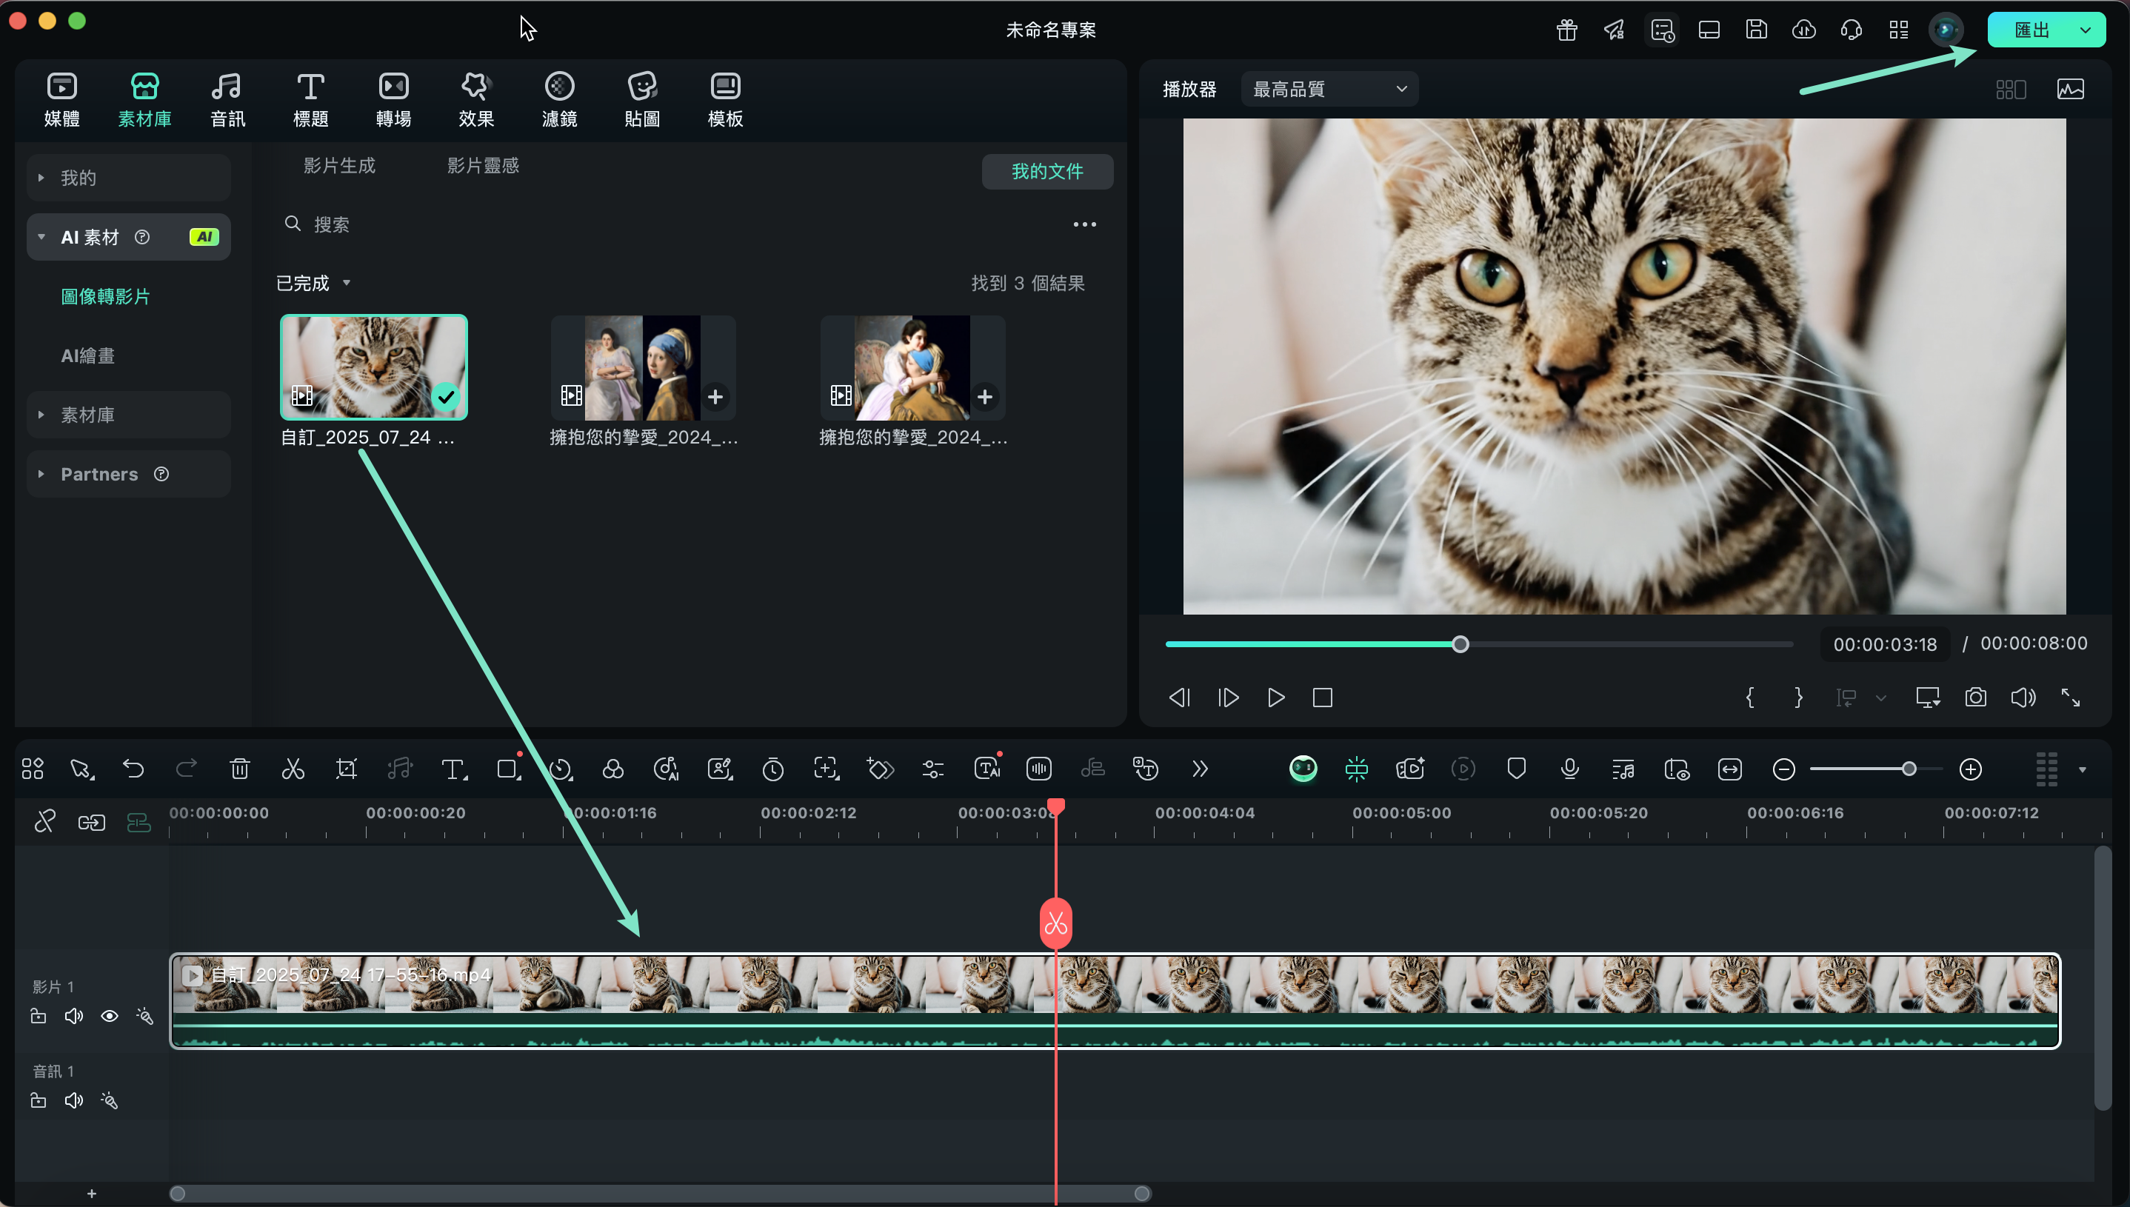Switch to the 標題 tab
The height and width of the screenshot is (1207, 2130).
[310, 99]
